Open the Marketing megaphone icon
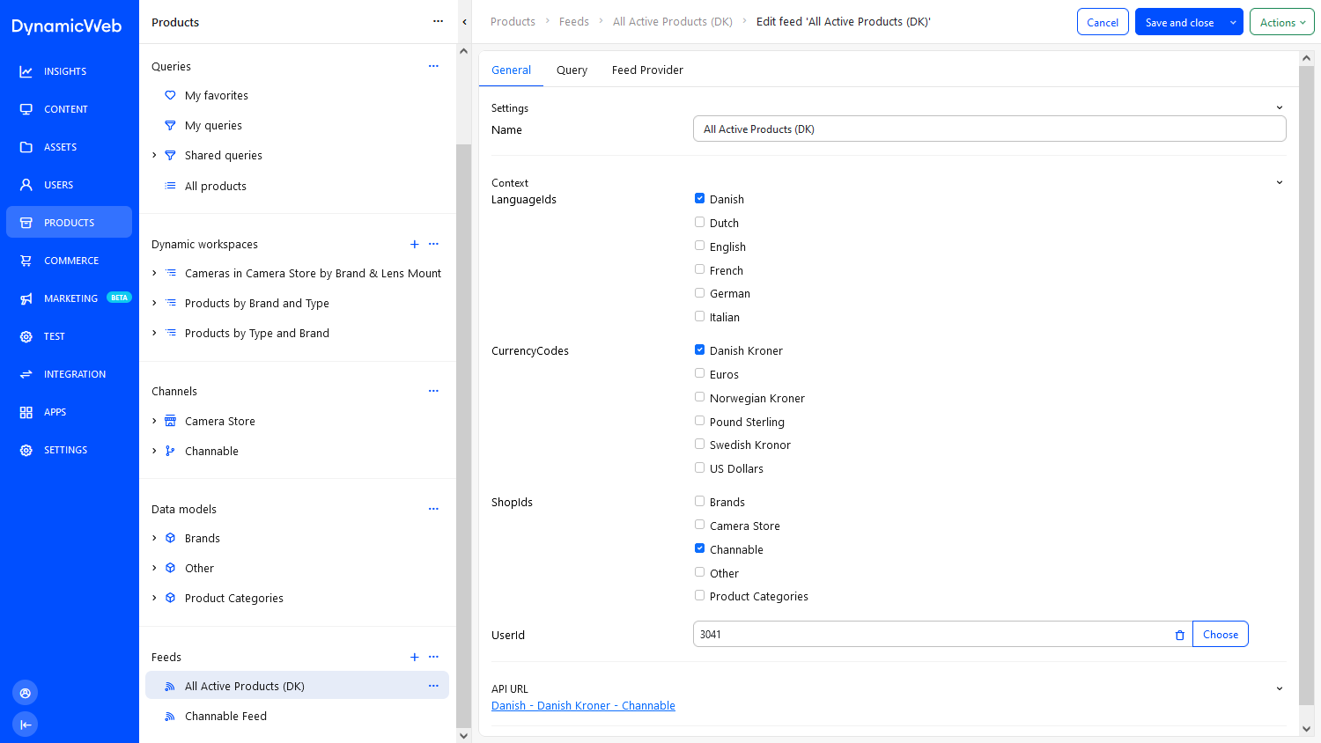Screen dimensions: 1321x743 pos(26,298)
